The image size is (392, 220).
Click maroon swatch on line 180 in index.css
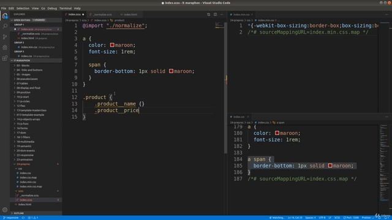click(277, 133)
